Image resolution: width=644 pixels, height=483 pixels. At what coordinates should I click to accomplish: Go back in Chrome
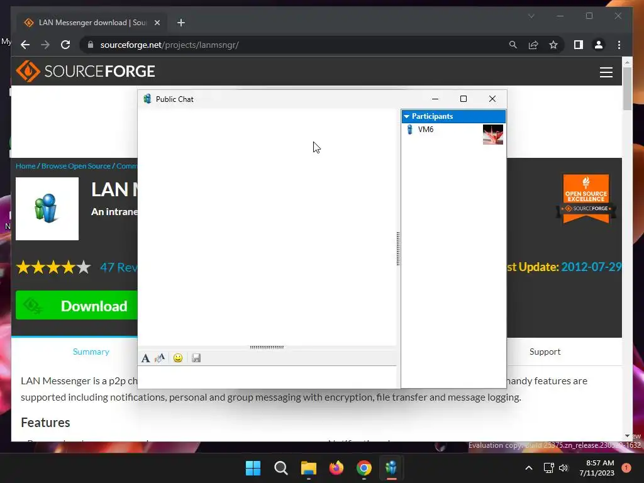(25, 45)
